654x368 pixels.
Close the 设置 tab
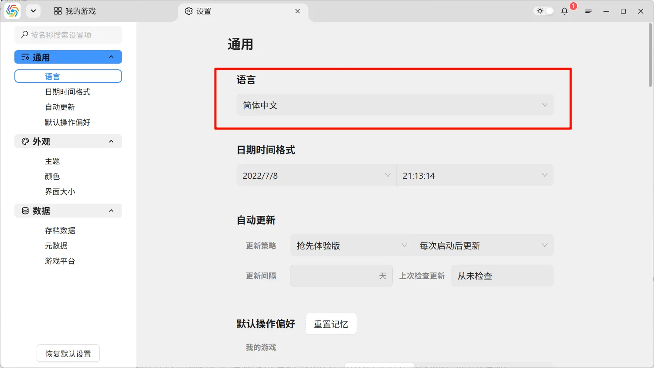[297, 11]
